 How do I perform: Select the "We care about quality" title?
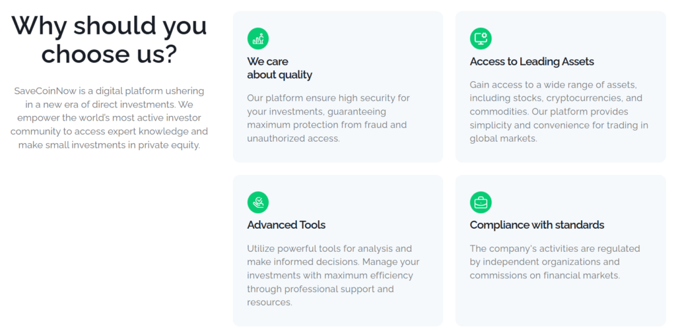279,68
